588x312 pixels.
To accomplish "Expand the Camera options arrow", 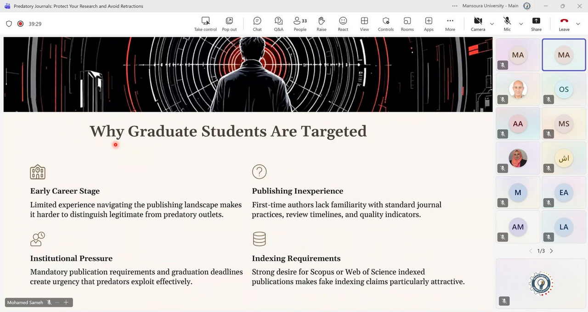I will coord(492,24).
